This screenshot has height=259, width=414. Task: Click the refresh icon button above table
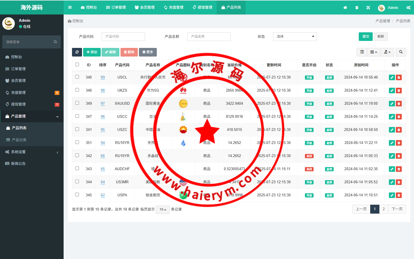click(77, 52)
